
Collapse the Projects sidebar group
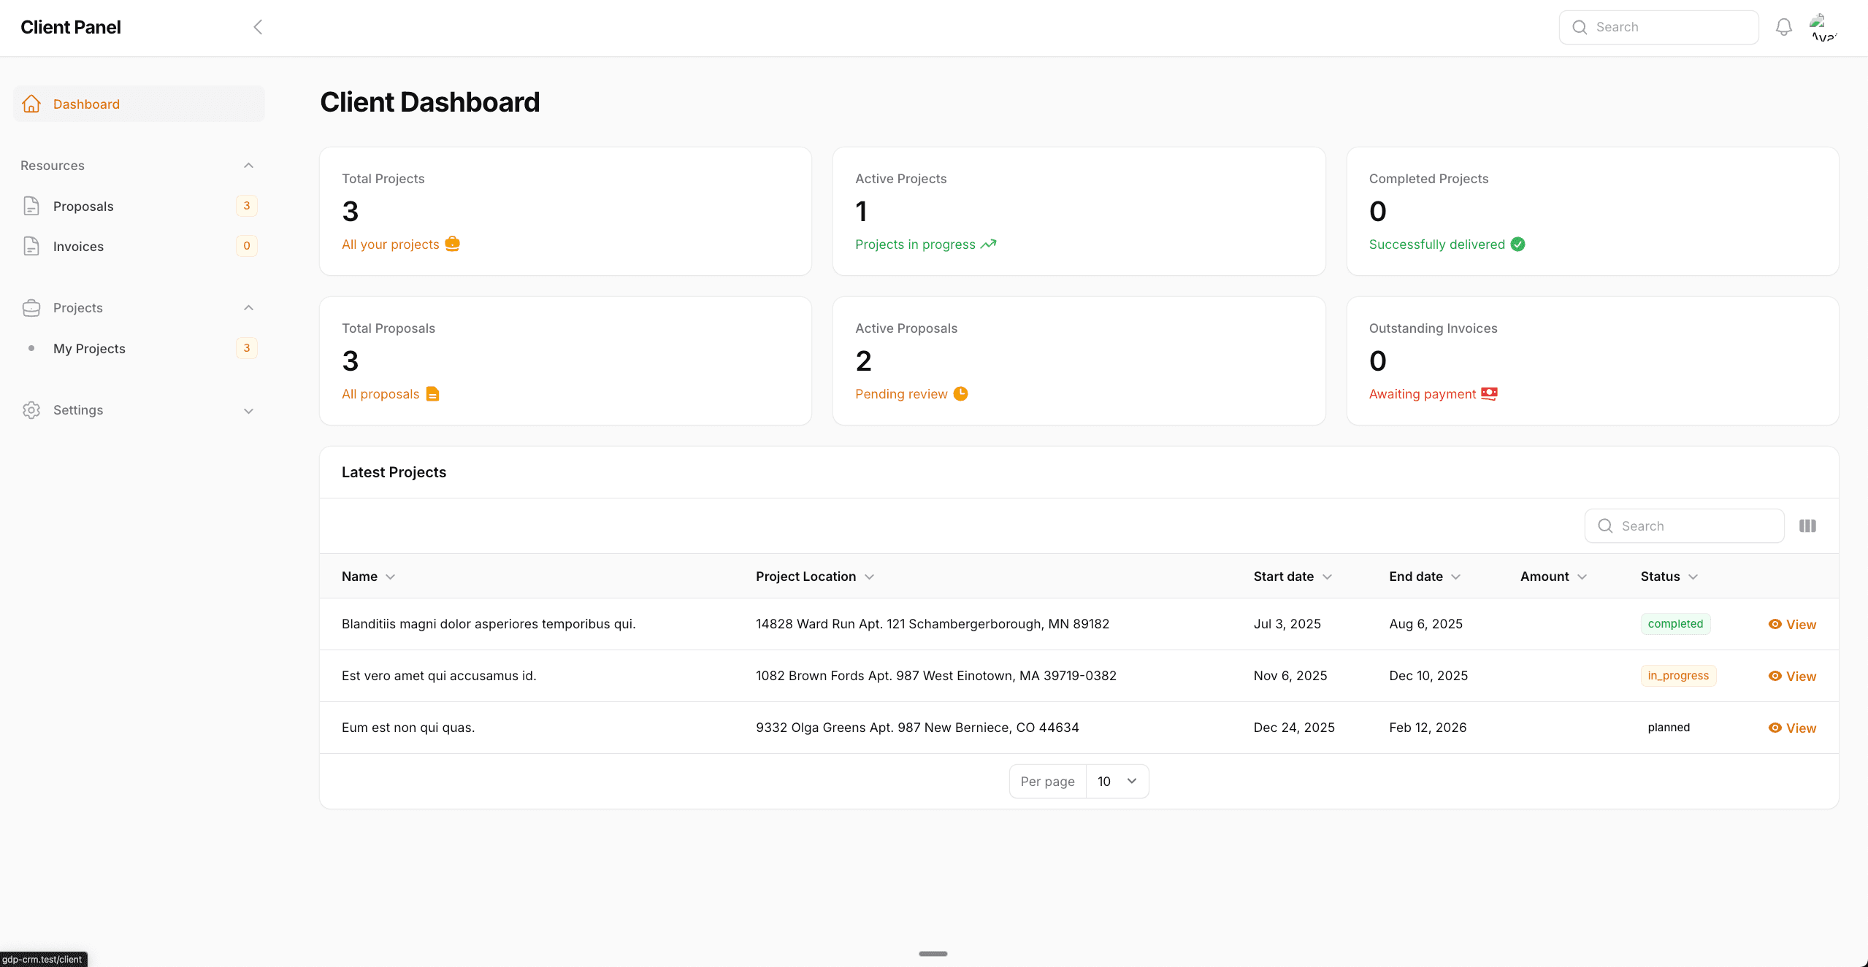coord(248,308)
